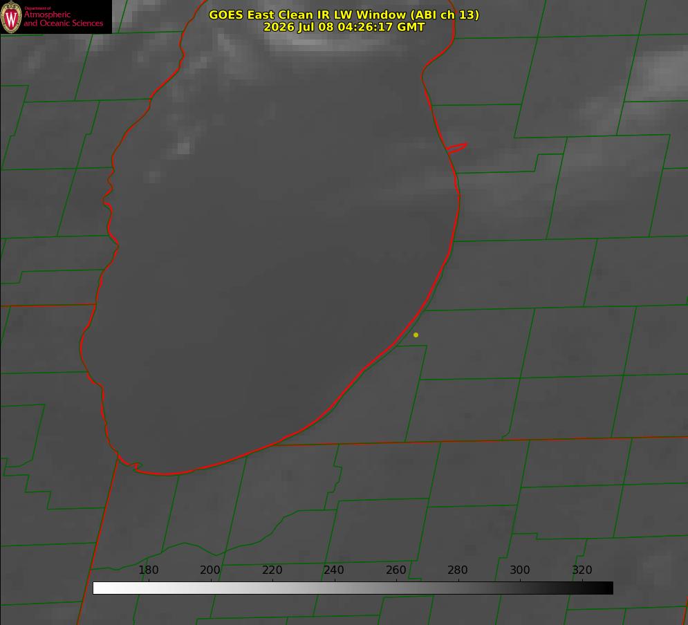This screenshot has width=688, height=625.
Task: Click the 300 label on the colorbar
Action: (x=520, y=570)
